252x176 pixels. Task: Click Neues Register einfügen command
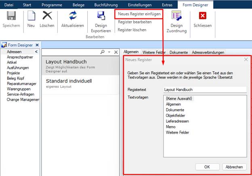(139, 14)
